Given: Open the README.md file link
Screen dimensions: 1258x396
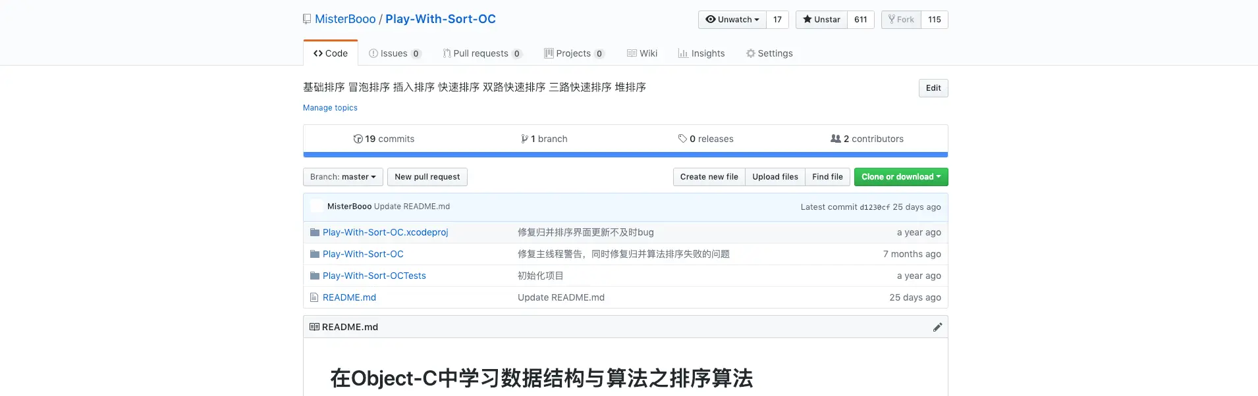Looking at the screenshot, I should [x=349, y=297].
